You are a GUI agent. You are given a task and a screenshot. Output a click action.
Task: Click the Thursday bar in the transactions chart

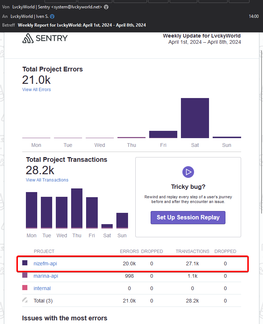click(77, 208)
